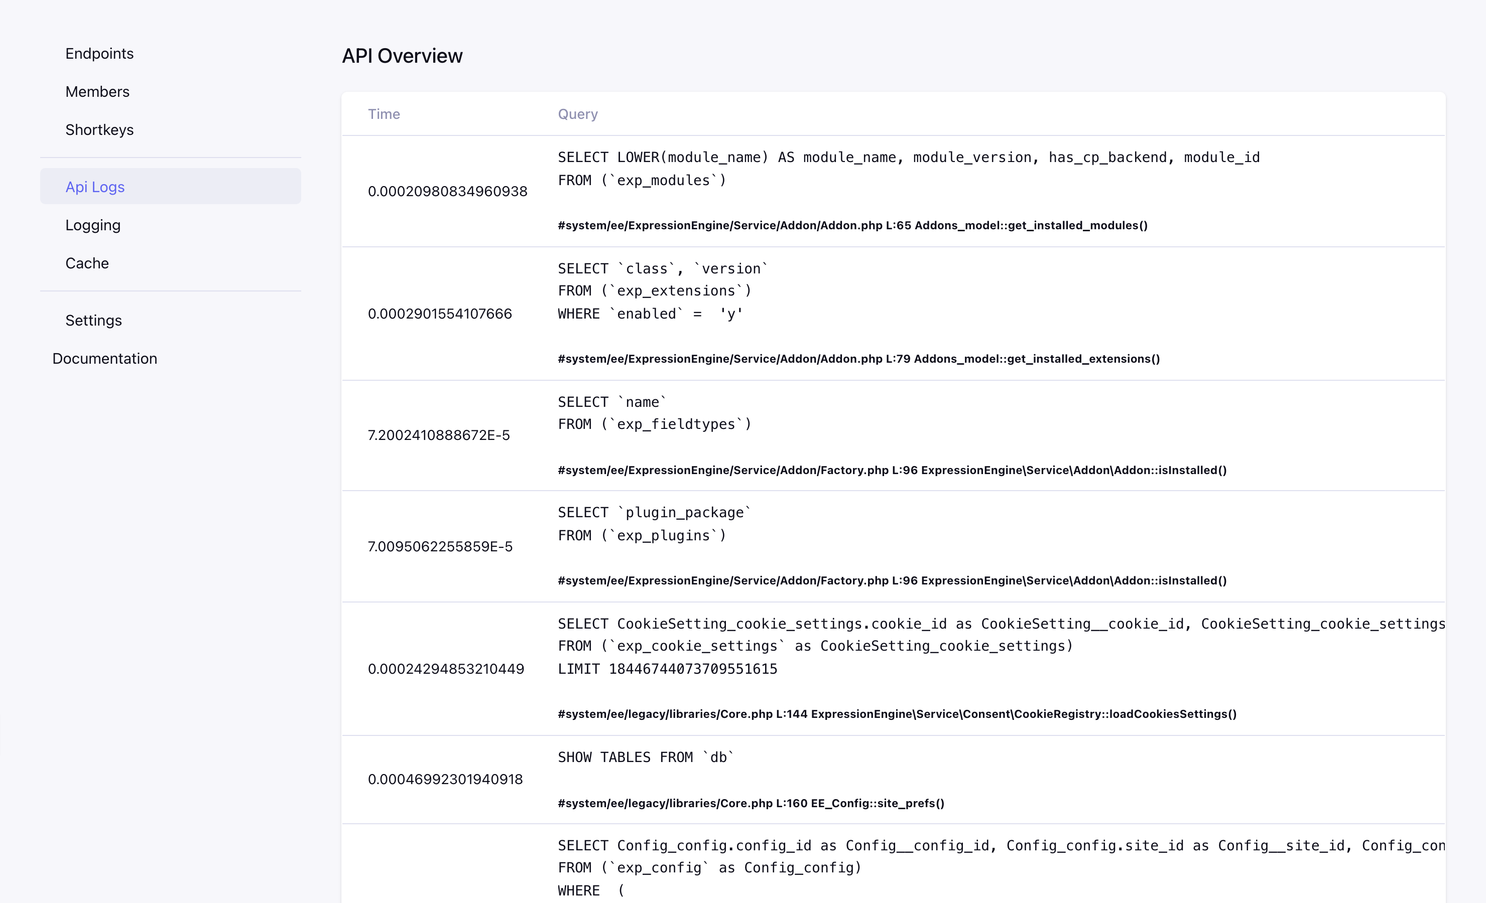Click the SHOW TABLES FROM `db` query
The image size is (1486, 903).
647,757
